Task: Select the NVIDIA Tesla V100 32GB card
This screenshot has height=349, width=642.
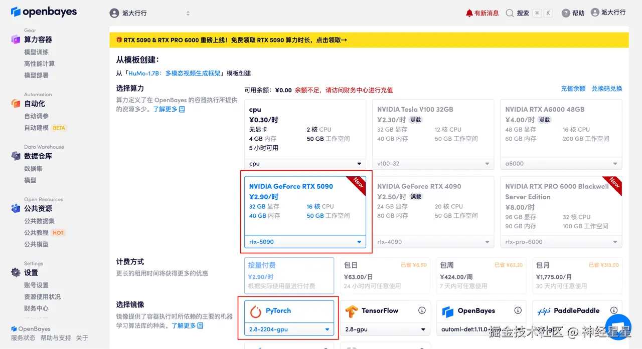Action: 433,135
